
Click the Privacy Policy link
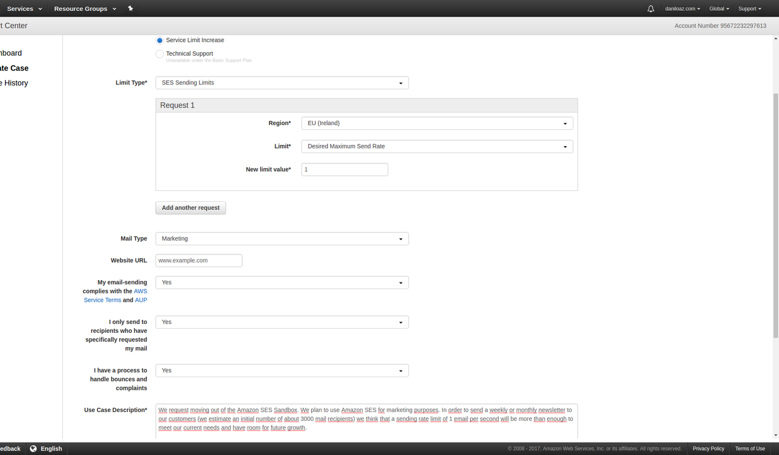(x=708, y=448)
